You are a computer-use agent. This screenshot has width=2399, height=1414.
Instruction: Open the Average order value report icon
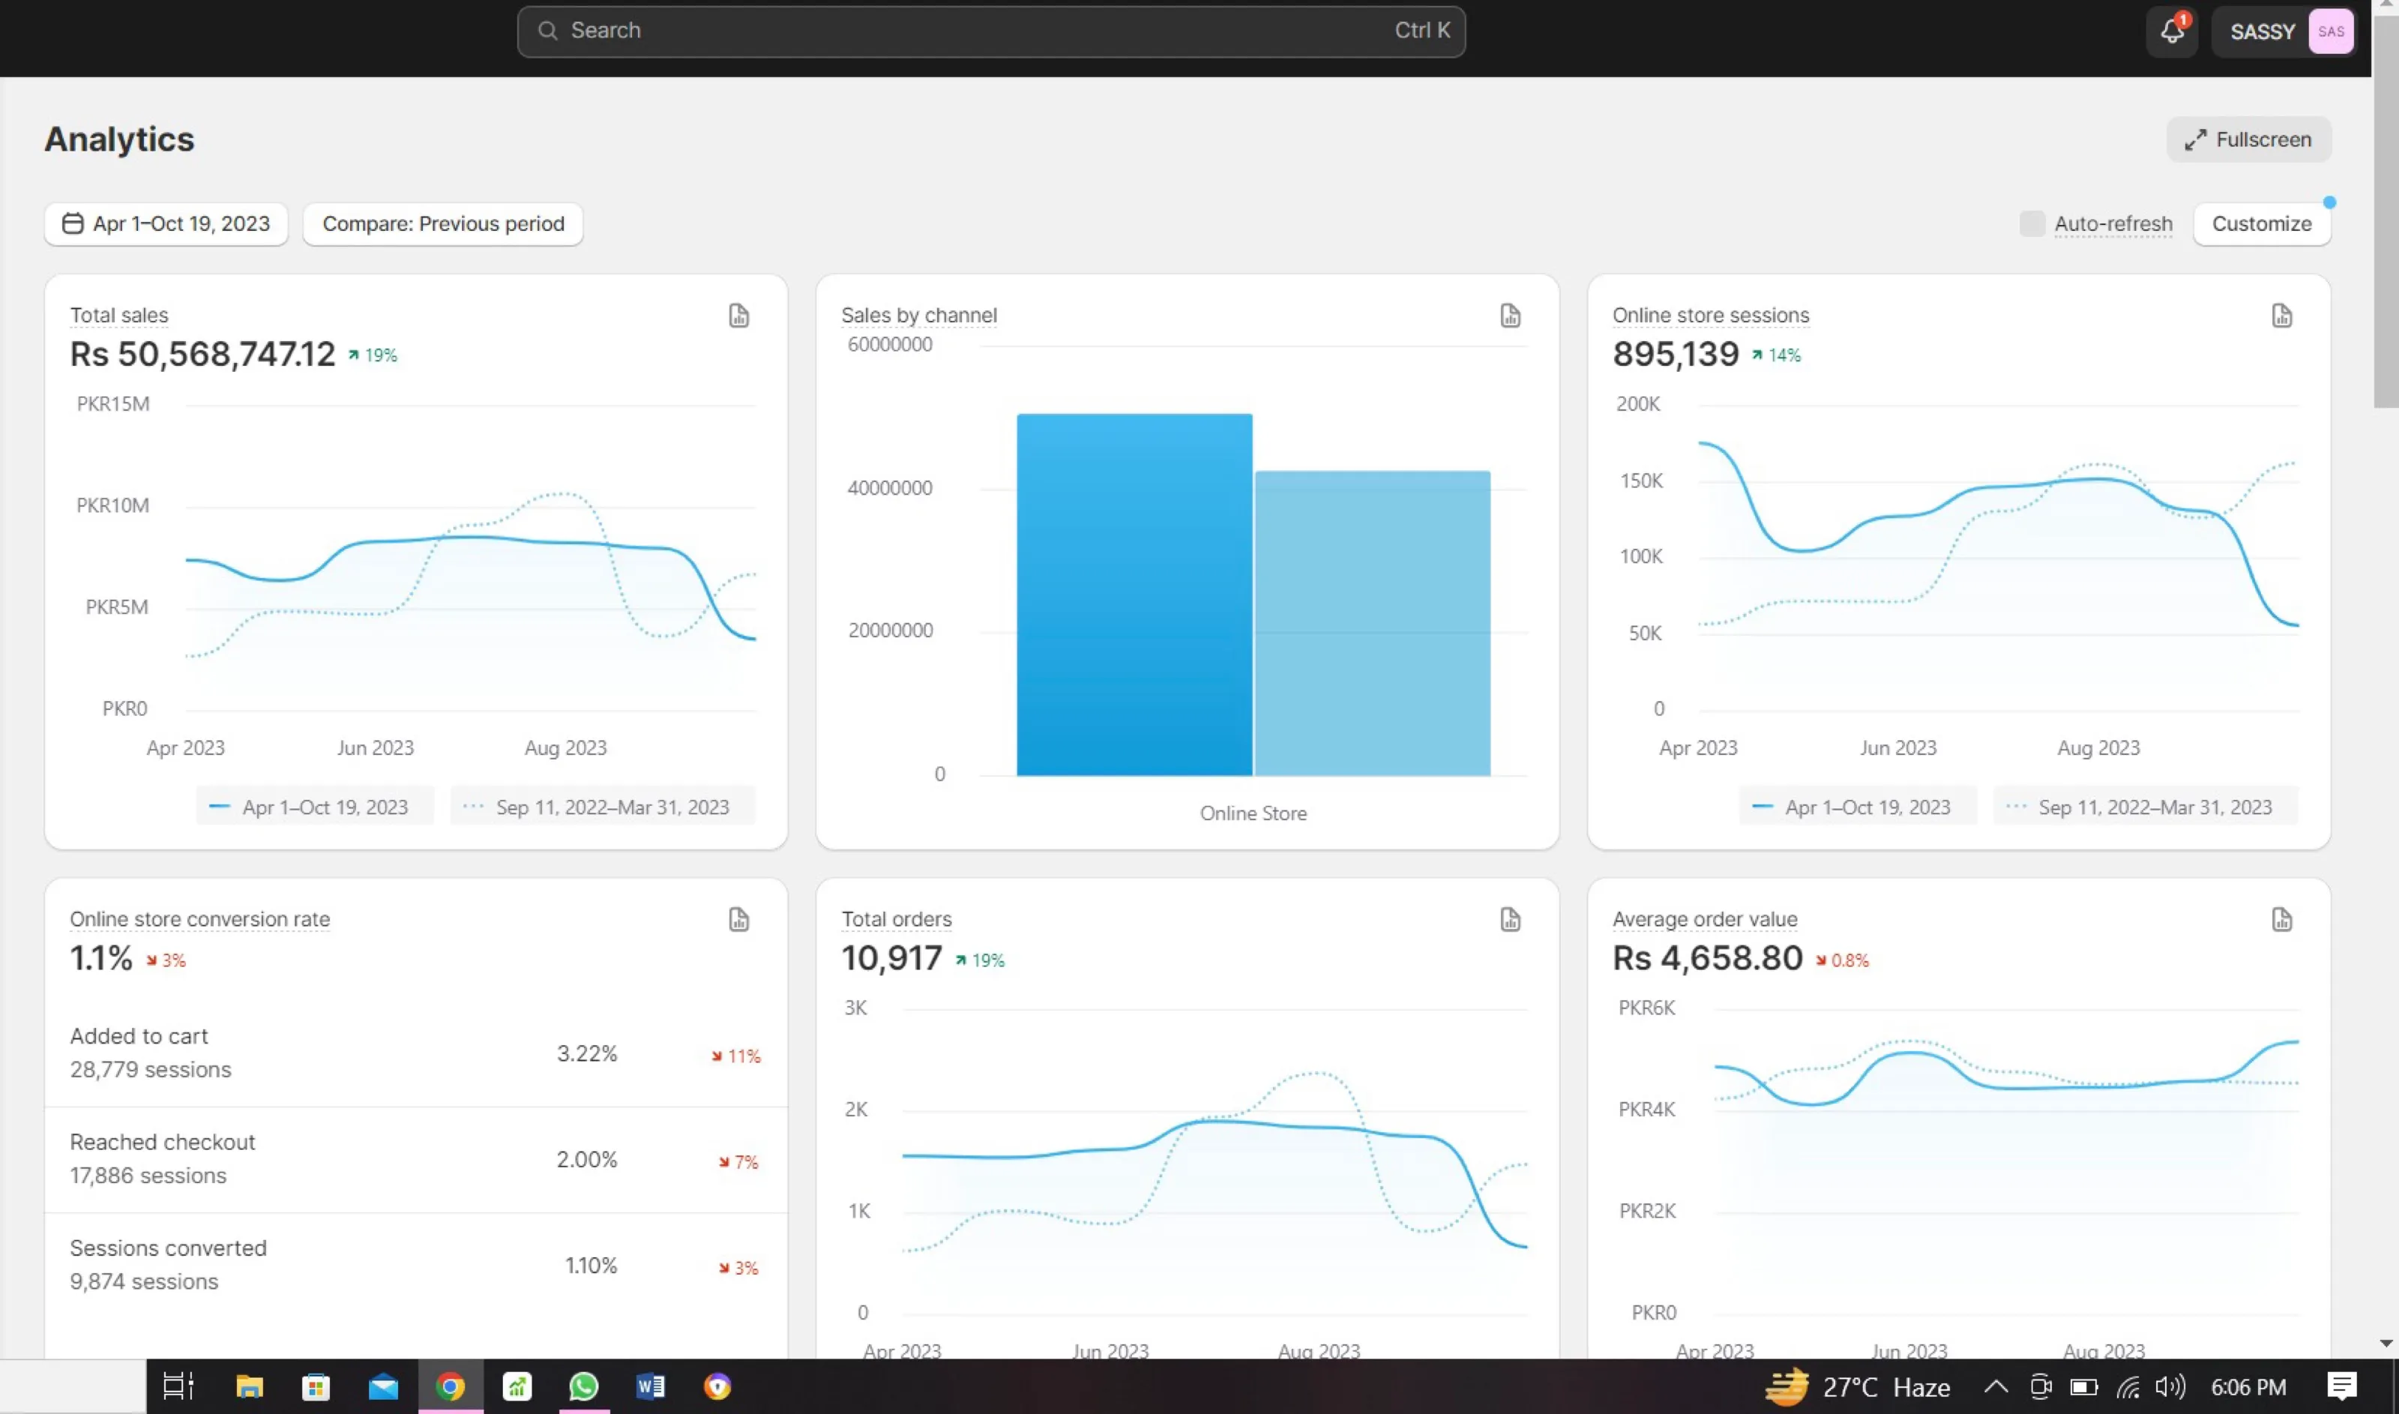(x=2282, y=919)
